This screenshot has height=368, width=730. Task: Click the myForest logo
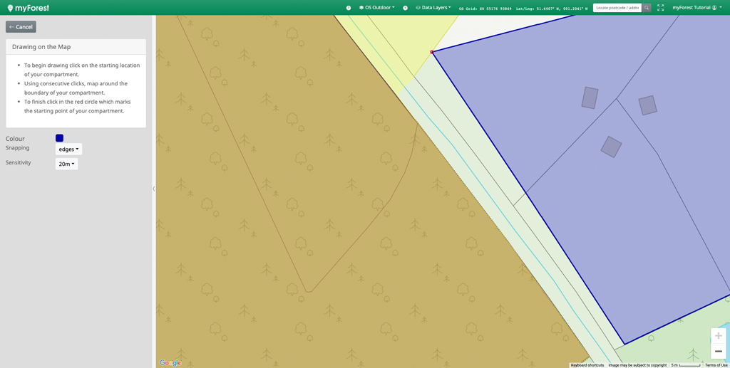tap(29, 8)
